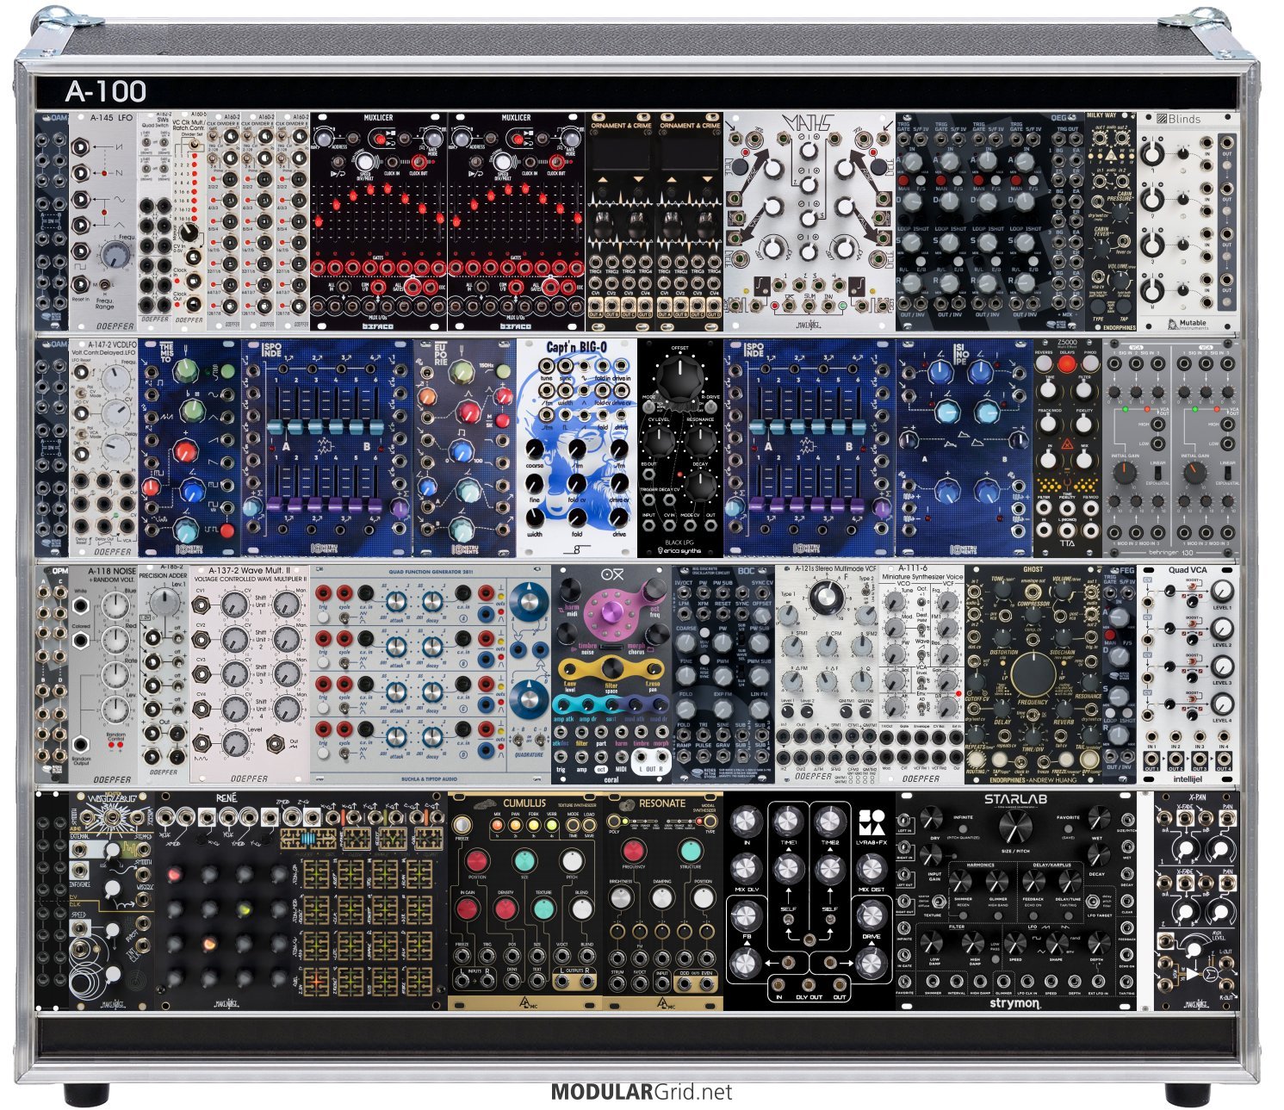Click the A-118 White noise output jack
The height and width of the screenshot is (1110, 1284).
tap(81, 604)
